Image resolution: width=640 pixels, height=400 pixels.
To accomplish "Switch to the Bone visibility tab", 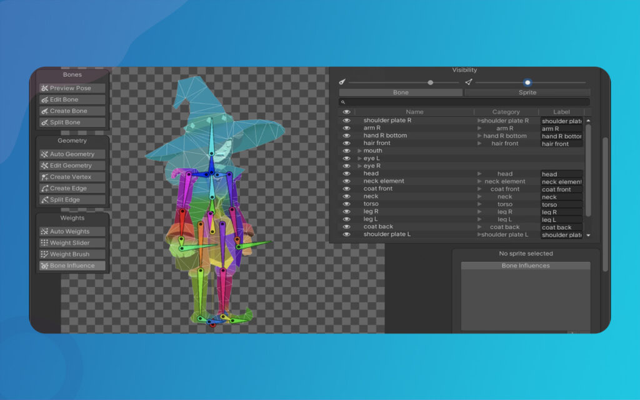I will point(401,92).
